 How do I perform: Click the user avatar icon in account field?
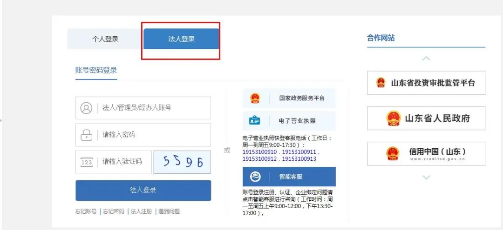point(86,108)
